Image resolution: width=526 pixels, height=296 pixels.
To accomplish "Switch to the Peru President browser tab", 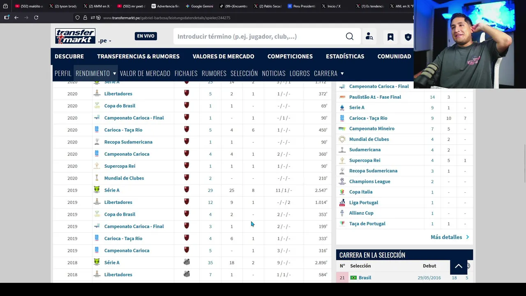I will [x=302, y=6].
